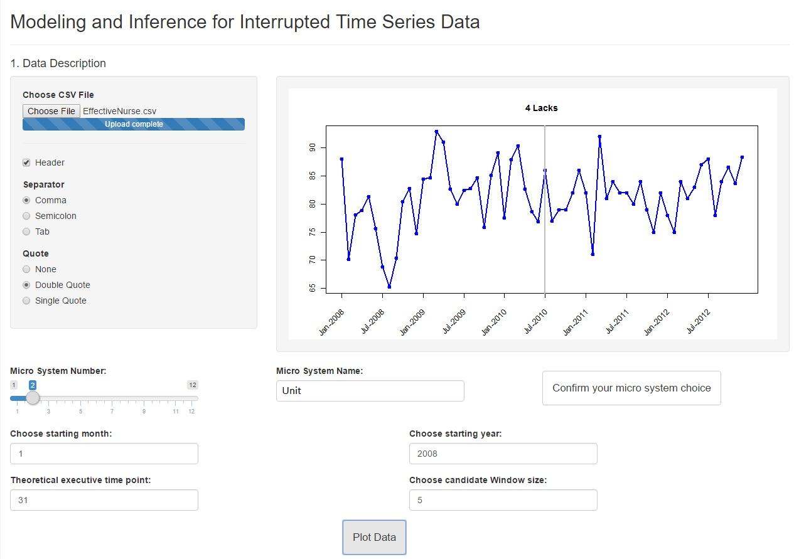Screen dimensions: 794x559
Task: Click the 4 Lacks chart title
Action: click(x=541, y=108)
